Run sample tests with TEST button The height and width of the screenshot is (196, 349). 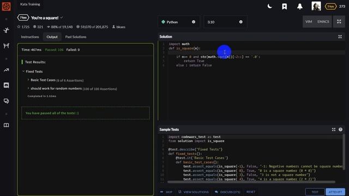(315, 192)
